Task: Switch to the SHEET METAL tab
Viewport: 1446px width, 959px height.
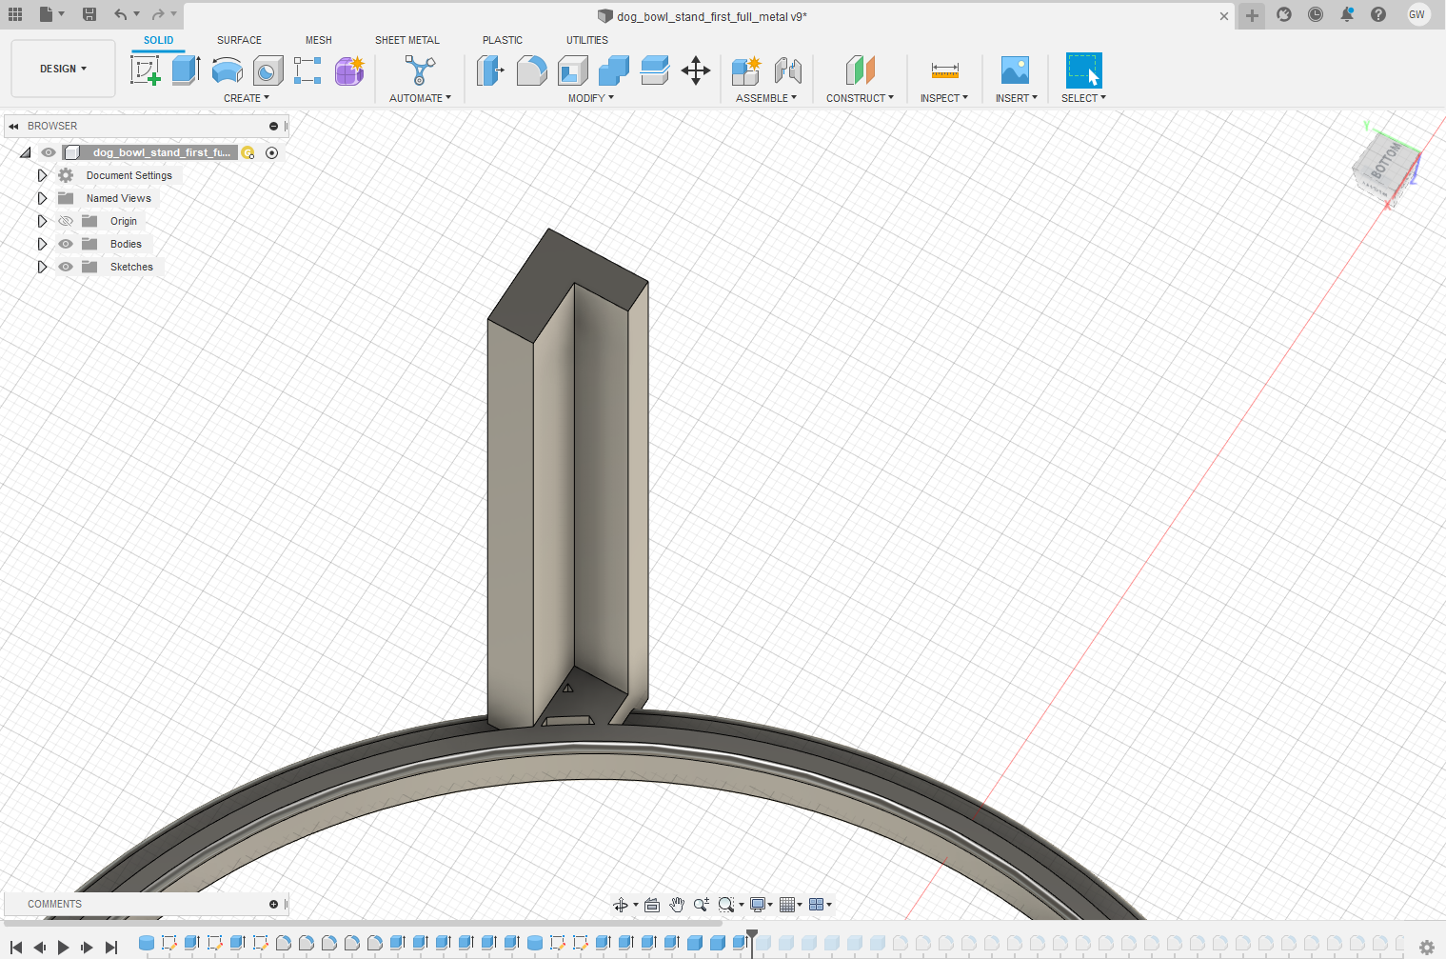Action: (x=407, y=40)
